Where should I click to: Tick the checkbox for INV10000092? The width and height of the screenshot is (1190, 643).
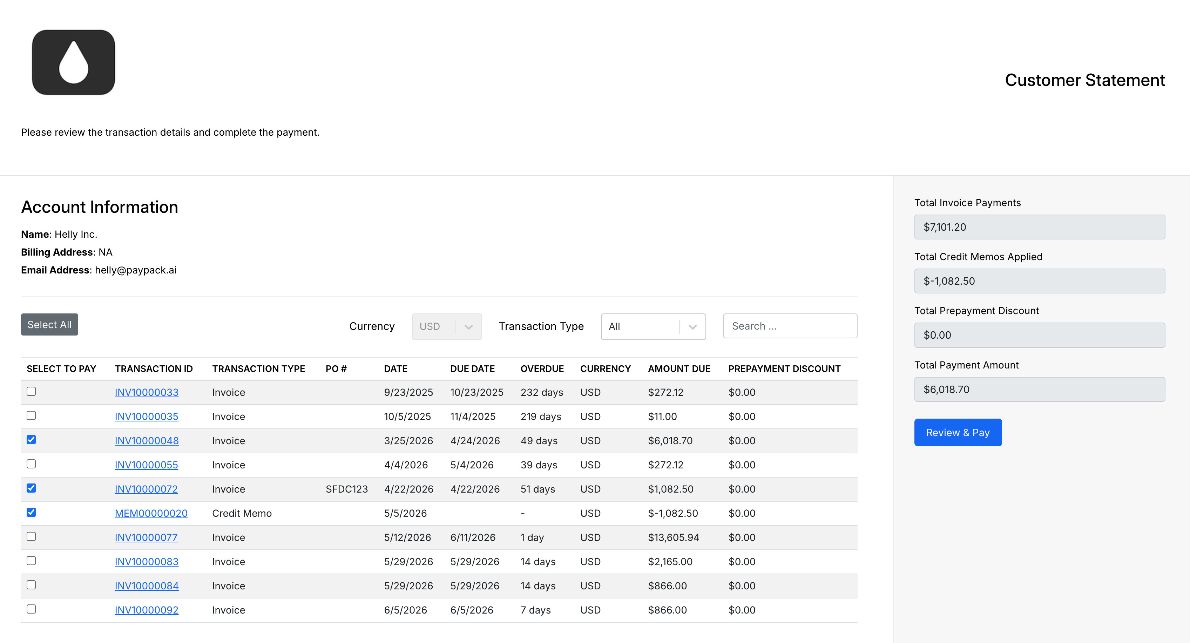tap(32, 609)
